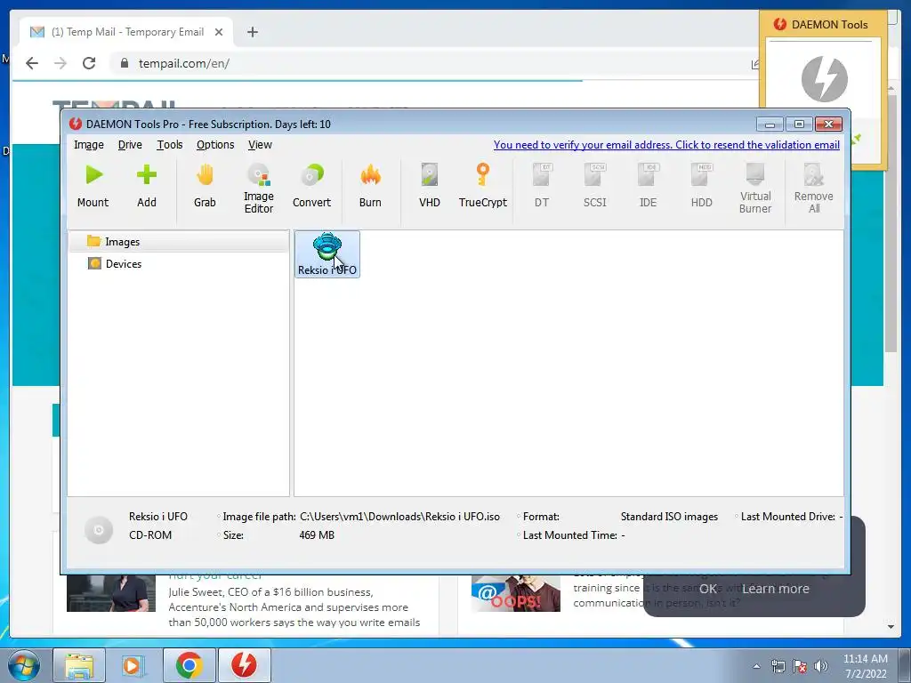This screenshot has width=911, height=683.
Task: Click the SCSI drive icon
Action: tap(595, 186)
